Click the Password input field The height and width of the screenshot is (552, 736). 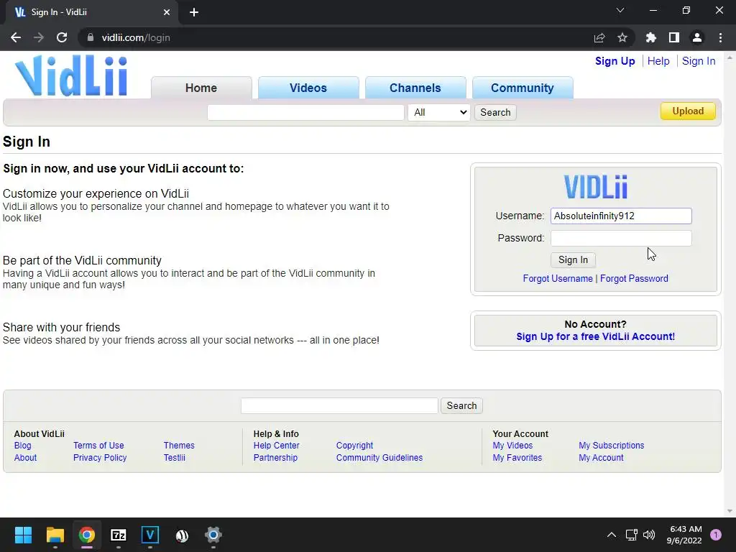coord(621,238)
